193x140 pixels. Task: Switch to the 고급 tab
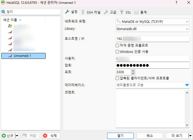pyautogui.click(x=110, y=12)
